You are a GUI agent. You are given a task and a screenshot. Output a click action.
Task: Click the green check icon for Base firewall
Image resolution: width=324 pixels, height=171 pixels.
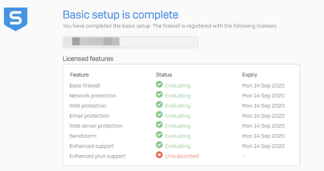159,84
